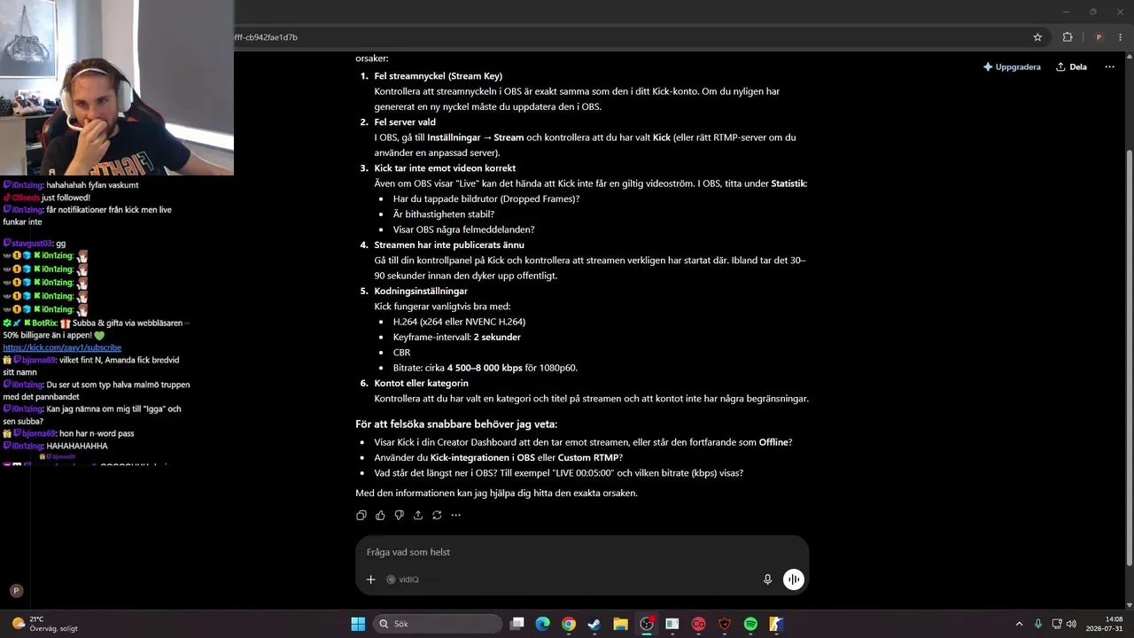Click the vidIQ button in prompt box
Viewport: 1134px width, 638px height.
pyautogui.click(x=403, y=580)
